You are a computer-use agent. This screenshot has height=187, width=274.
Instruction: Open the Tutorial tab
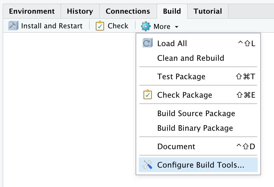pyautogui.click(x=207, y=11)
